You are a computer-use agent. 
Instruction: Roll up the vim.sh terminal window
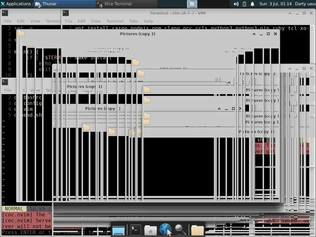point(290,13)
